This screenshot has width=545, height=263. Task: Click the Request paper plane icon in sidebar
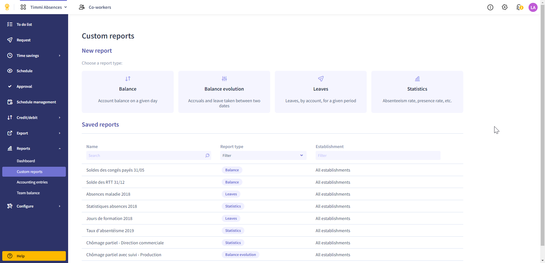click(x=10, y=40)
